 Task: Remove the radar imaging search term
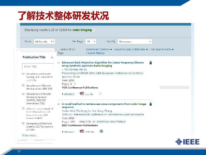click(94, 30)
